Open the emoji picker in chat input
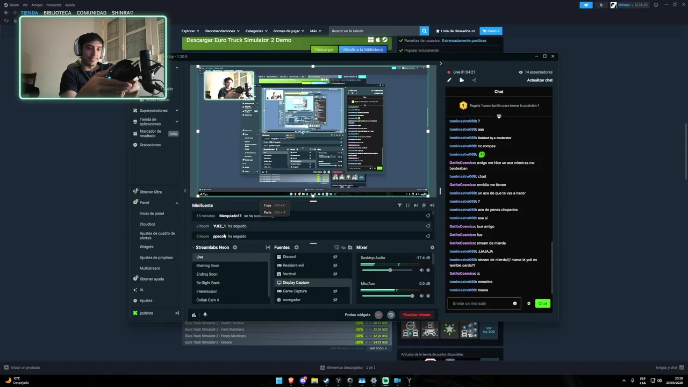This screenshot has height=387, width=688. pyautogui.click(x=515, y=304)
